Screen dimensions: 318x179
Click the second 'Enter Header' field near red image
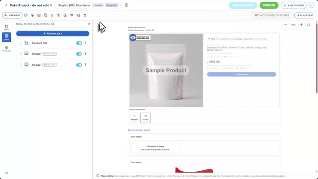136,162
